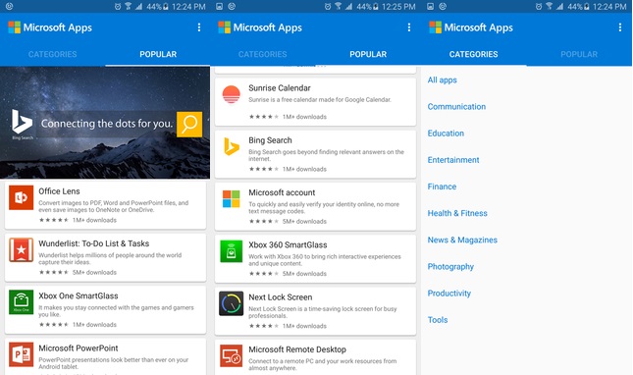
Task: Select Categories tab in right screen
Action: click(x=474, y=54)
